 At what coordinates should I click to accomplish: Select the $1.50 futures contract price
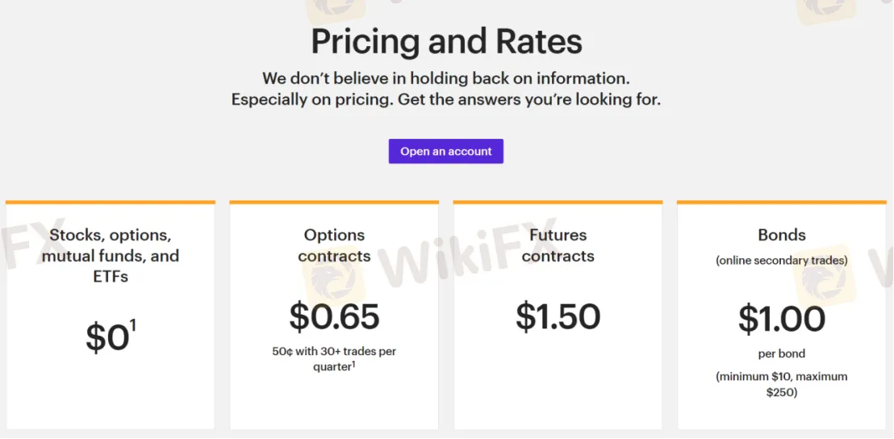(x=558, y=317)
